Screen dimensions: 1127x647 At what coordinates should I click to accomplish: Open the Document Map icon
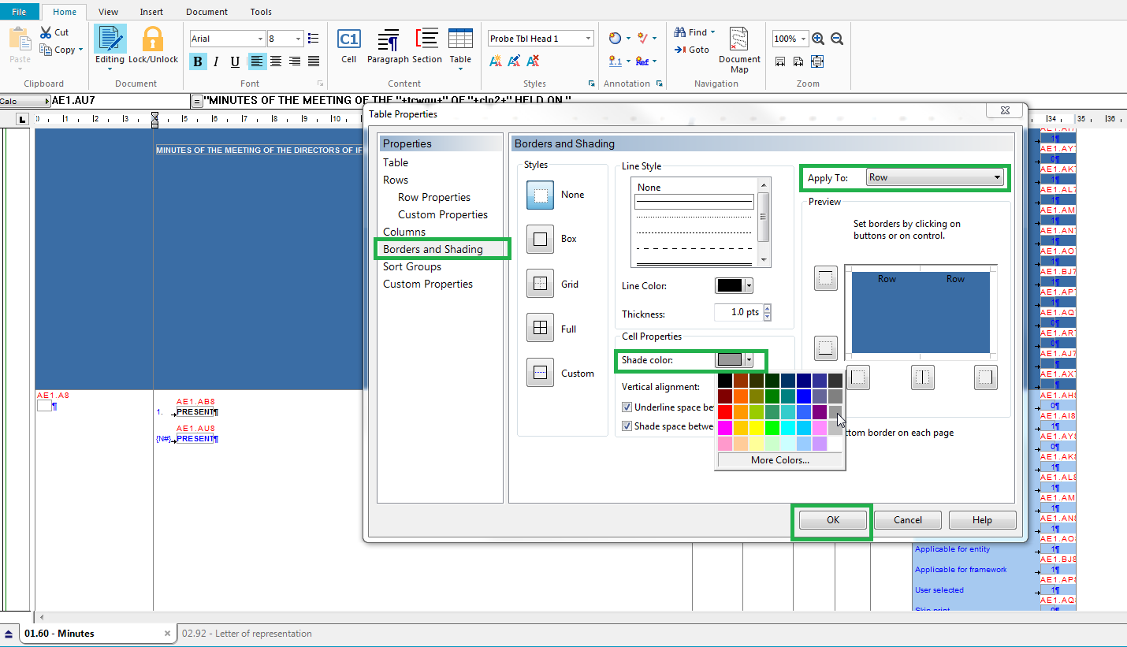coord(738,41)
